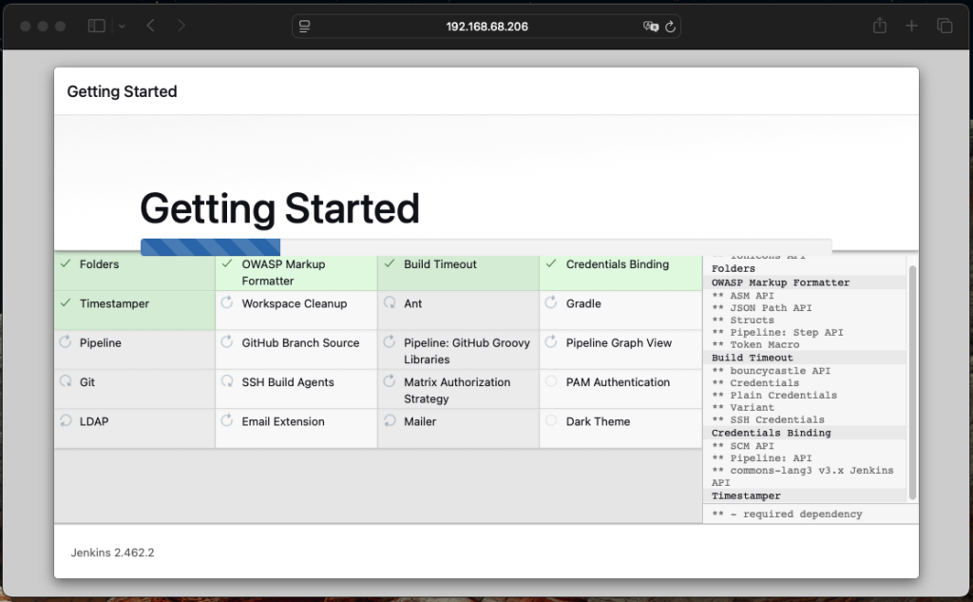973x602 pixels.
Task: Click the spinner icon beside Ant
Action: pos(389,302)
